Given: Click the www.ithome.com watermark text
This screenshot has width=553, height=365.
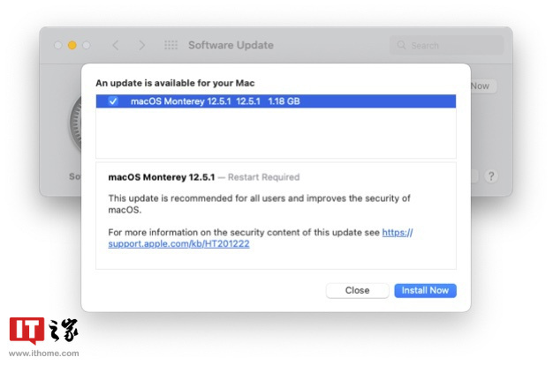Looking at the screenshot, I should (44, 353).
